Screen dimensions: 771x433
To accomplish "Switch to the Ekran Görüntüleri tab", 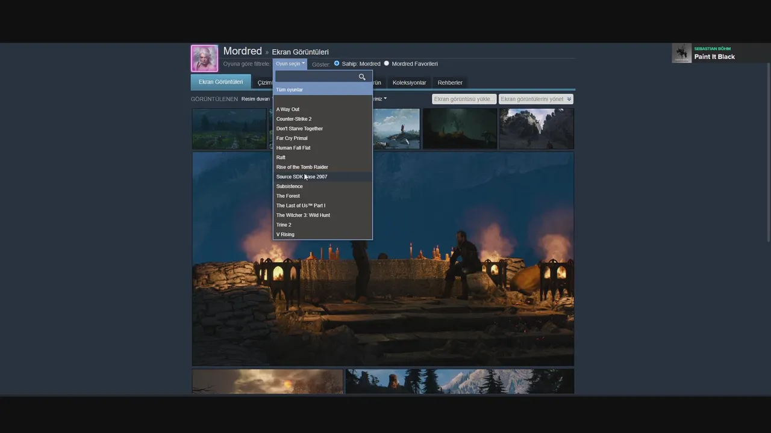I will coord(220,82).
